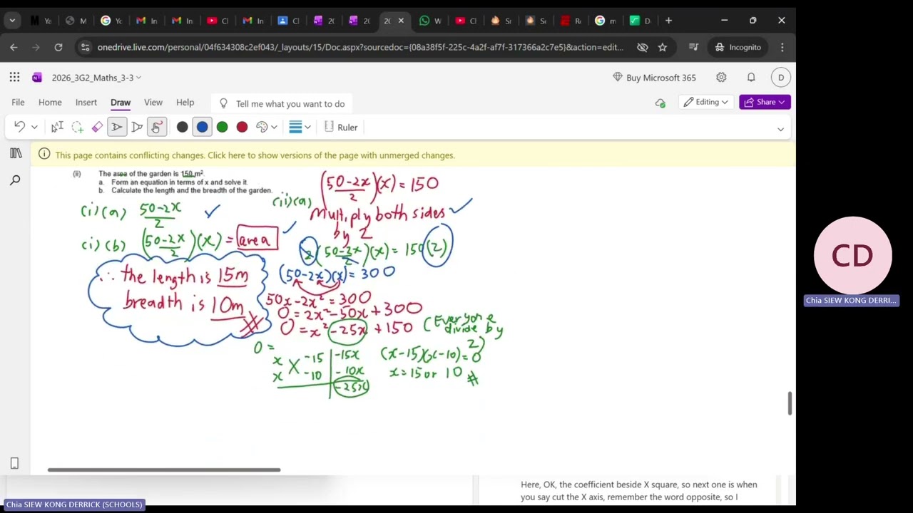
Task: Click the info icon in yellow banner
Action: (x=44, y=154)
